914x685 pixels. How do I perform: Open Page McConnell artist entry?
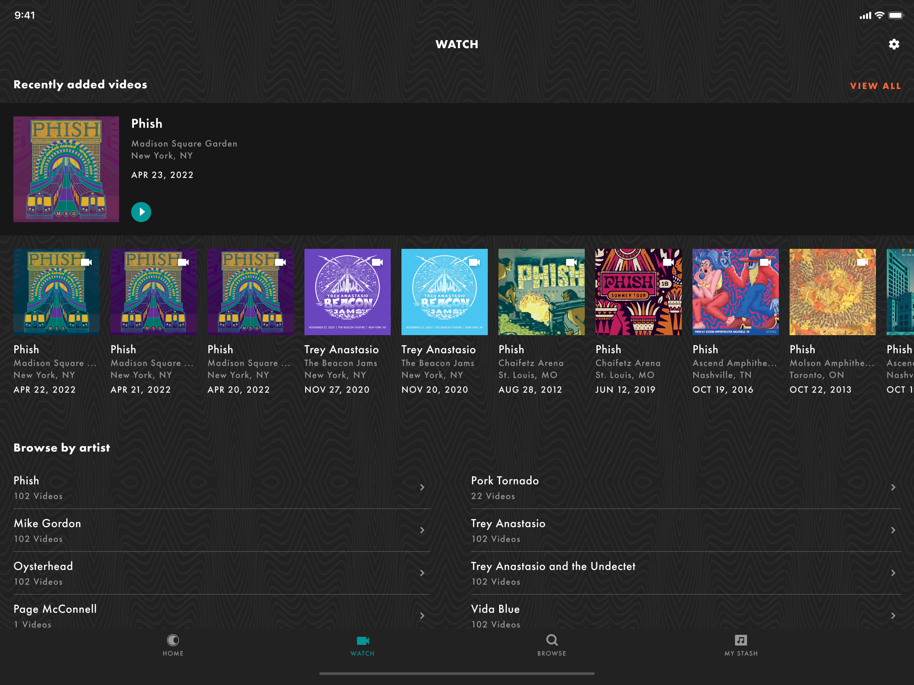tap(55, 609)
